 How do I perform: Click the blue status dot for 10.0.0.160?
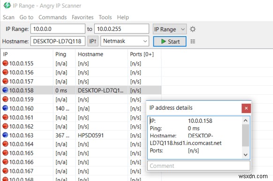point(5,108)
